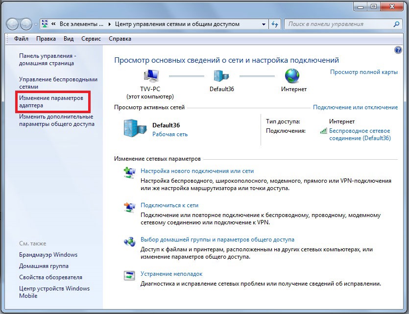This screenshot has width=409, height=314.
Task: Expand the breadcrumb arrow after Все элементы
Action: pos(109,24)
